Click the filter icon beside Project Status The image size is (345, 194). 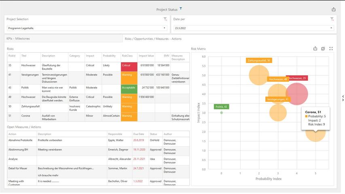(x=181, y=9)
